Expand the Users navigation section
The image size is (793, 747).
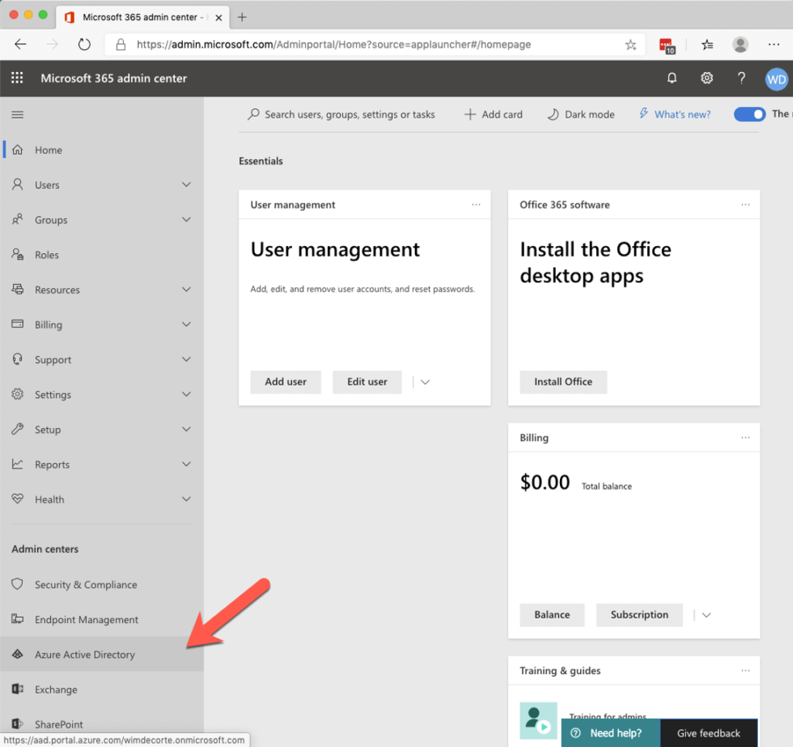coord(186,184)
